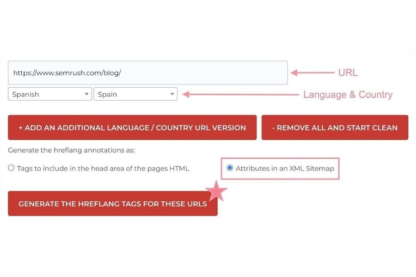Click Add an Additional Language / Country URL Version
416x277 pixels.
click(x=132, y=127)
